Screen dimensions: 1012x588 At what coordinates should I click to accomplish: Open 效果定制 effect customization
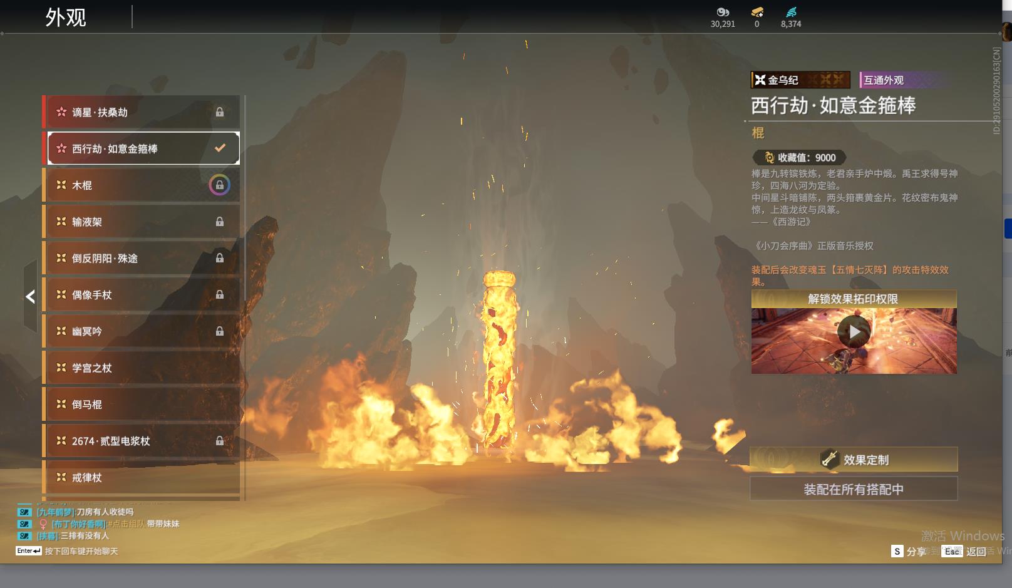[854, 460]
